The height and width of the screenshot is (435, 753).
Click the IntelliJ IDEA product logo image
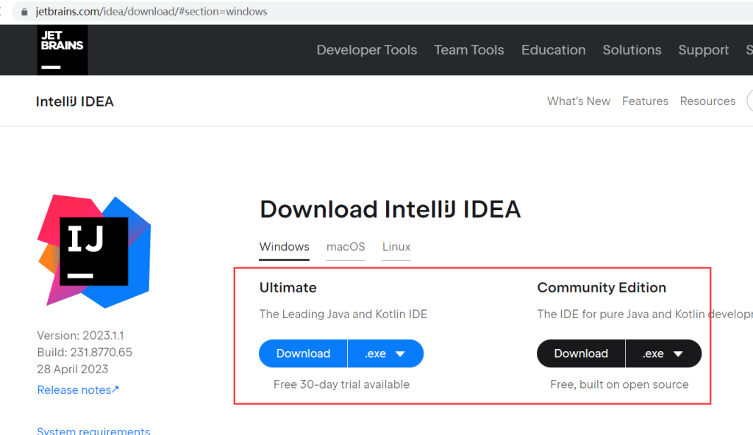click(93, 251)
